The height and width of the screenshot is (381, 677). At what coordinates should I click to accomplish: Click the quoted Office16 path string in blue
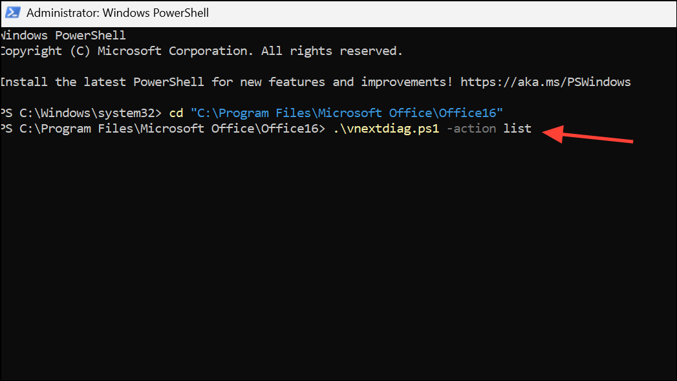click(x=347, y=113)
